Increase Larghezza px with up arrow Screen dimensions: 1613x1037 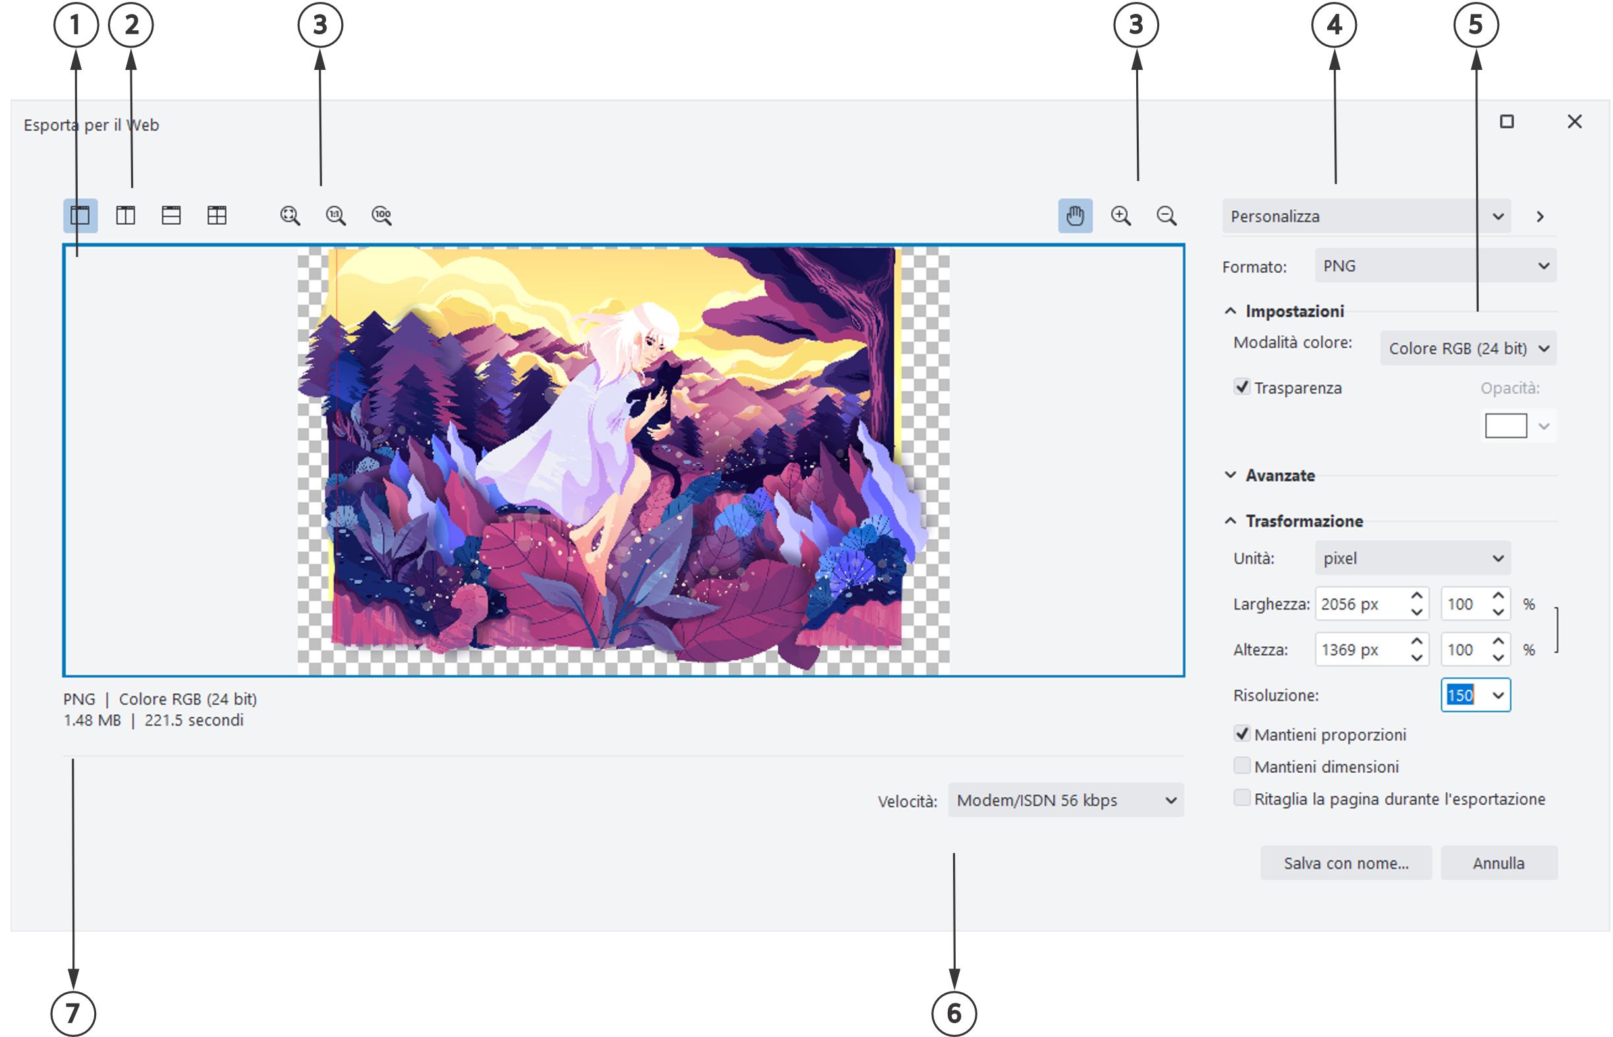pos(1417,596)
